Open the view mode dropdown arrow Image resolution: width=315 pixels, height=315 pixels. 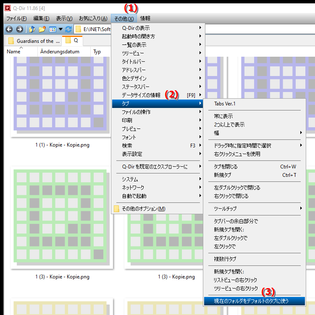(x=60, y=29)
